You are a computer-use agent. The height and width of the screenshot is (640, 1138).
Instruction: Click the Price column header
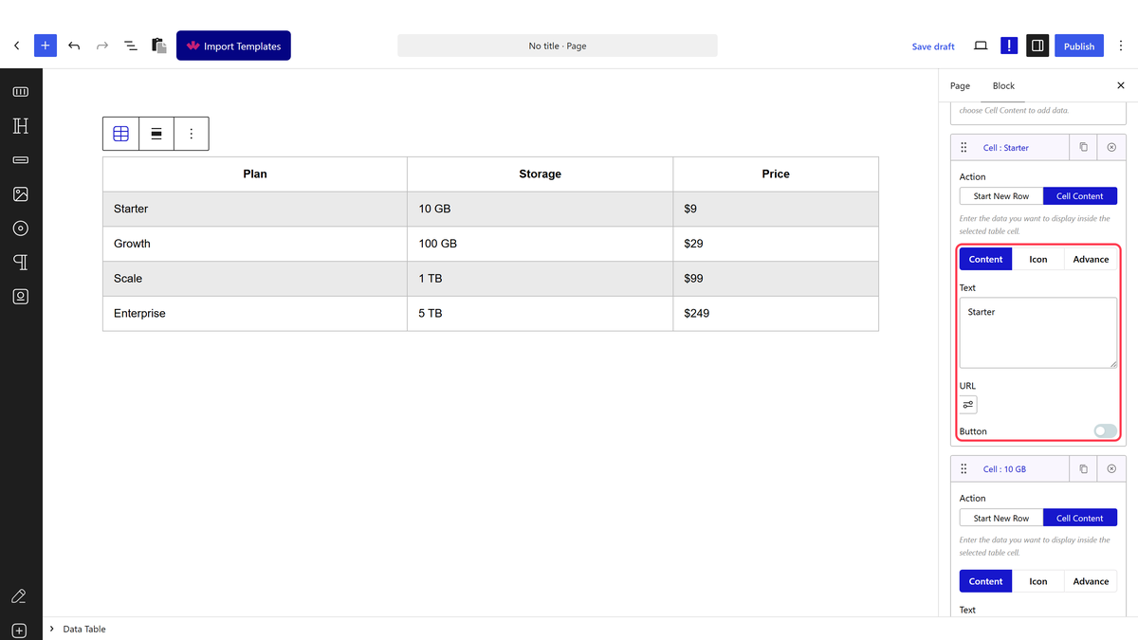tap(776, 174)
